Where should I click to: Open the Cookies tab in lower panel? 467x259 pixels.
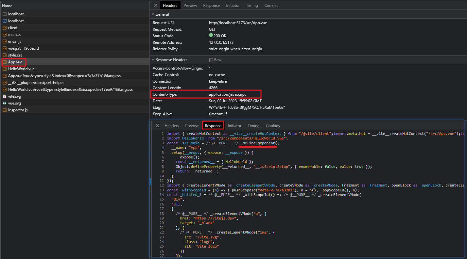pyautogui.click(x=273, y=126)
